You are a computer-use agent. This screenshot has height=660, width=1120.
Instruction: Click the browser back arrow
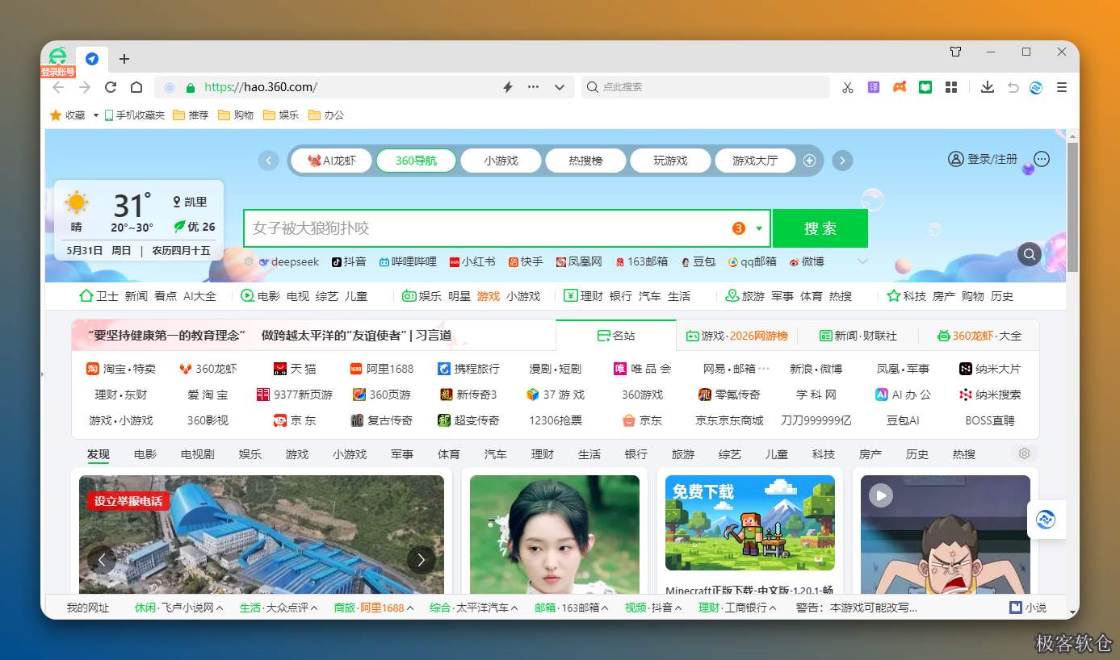tap(58, 87)
